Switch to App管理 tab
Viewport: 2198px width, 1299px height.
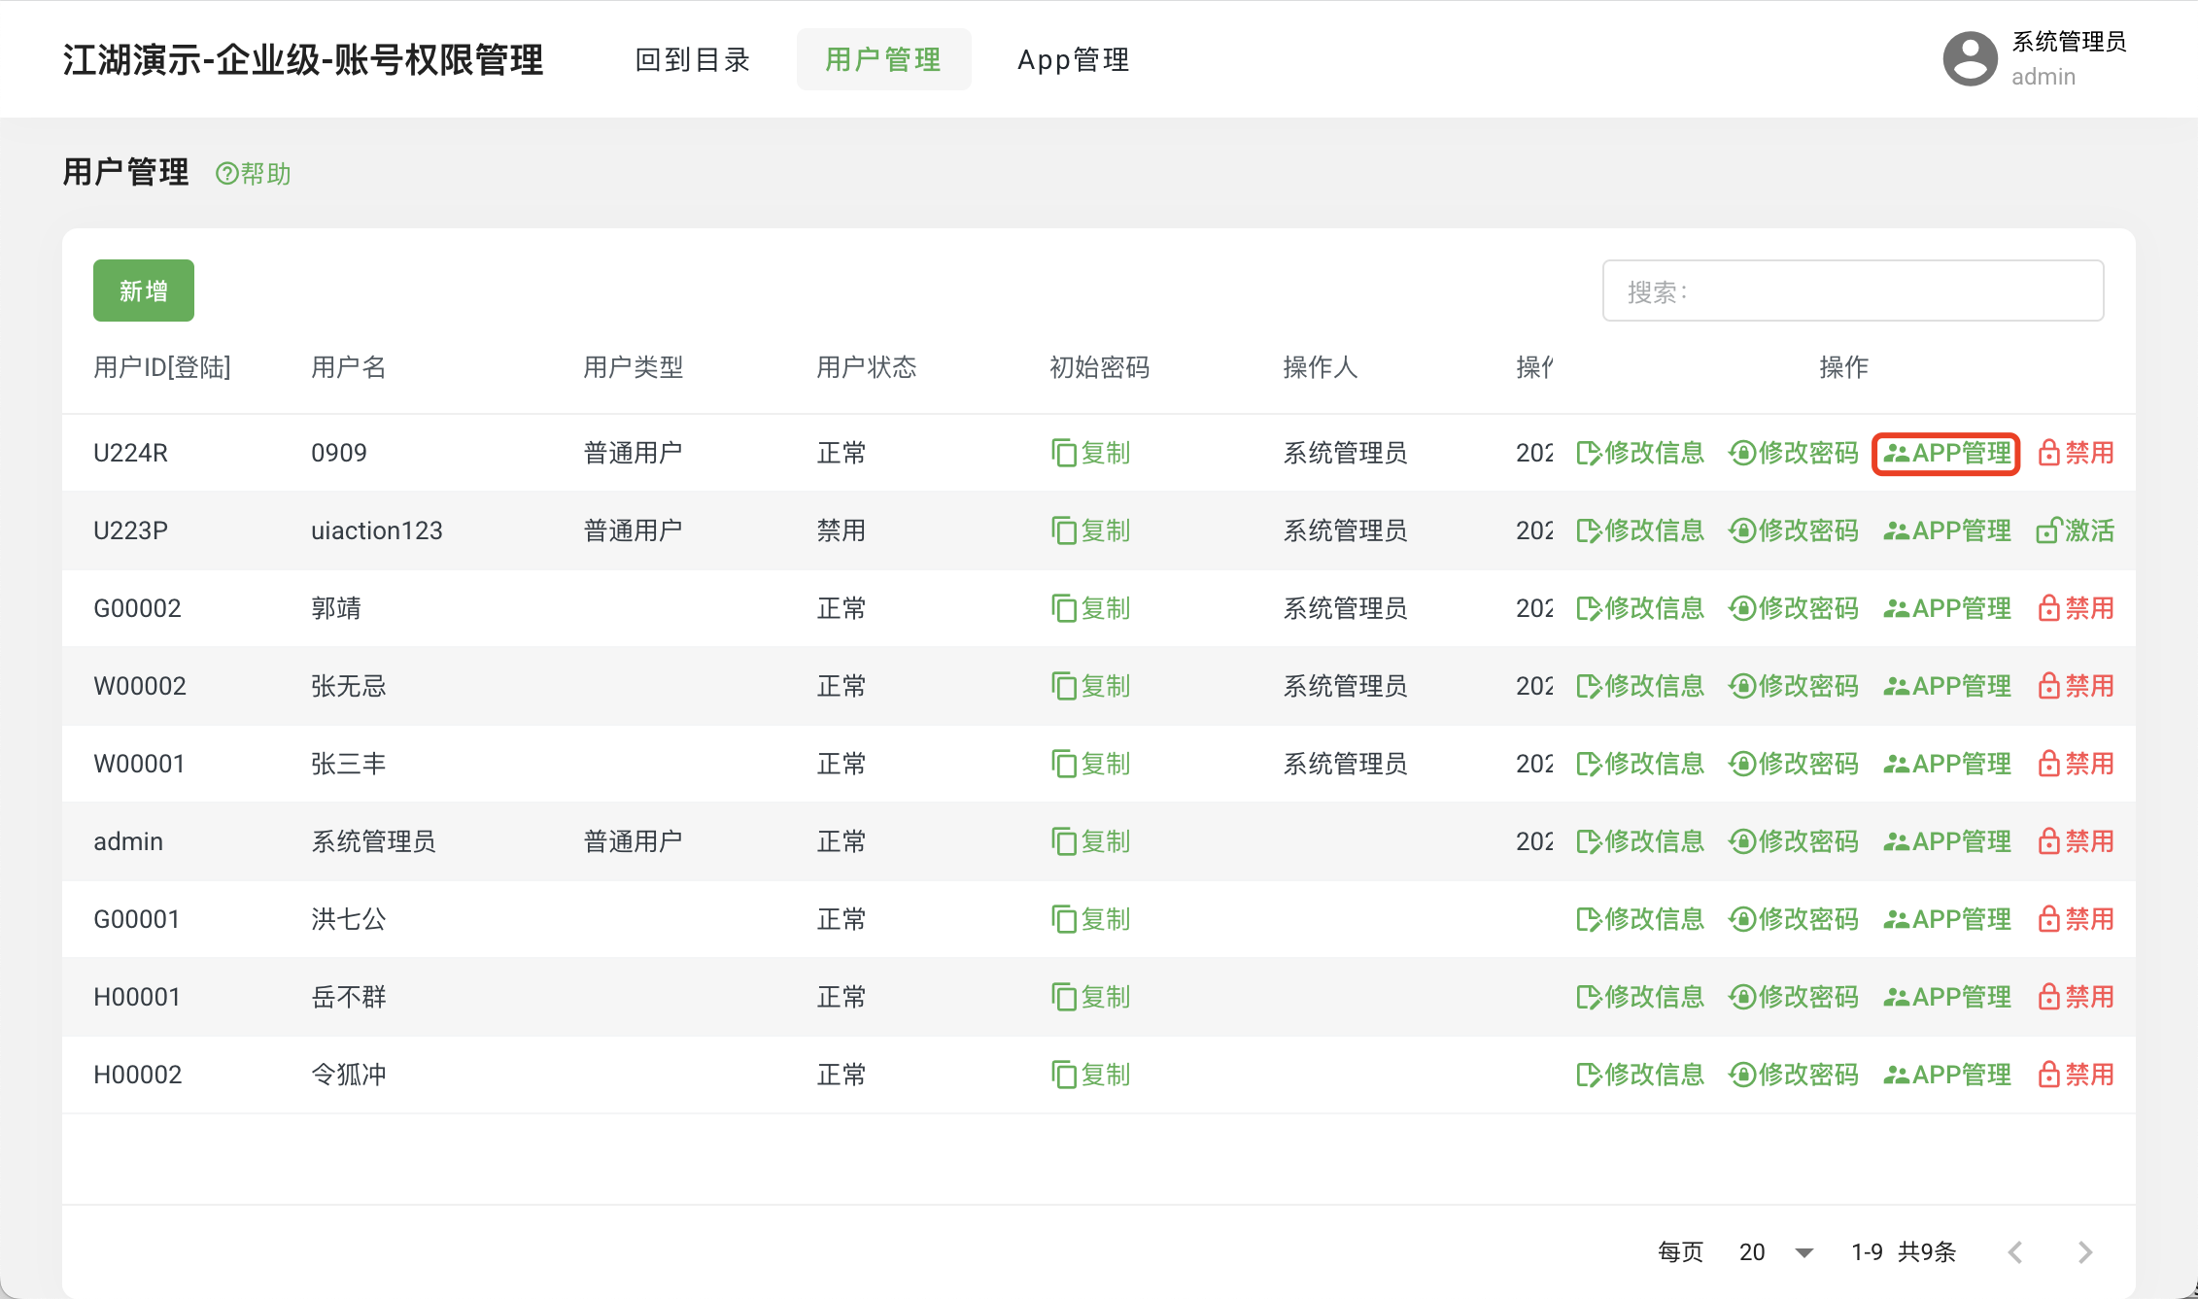(1073, 60)
